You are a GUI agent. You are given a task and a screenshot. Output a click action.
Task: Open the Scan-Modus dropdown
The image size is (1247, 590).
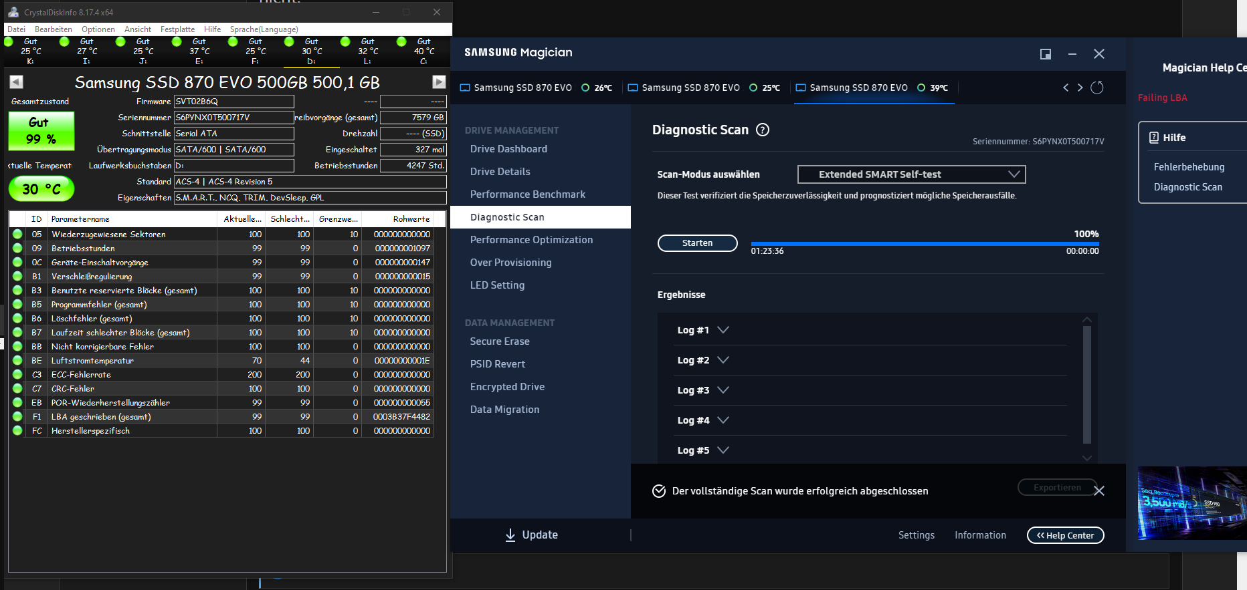coord(911,174)
